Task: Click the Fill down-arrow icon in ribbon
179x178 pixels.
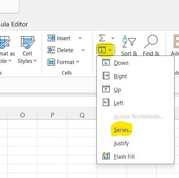Action: point(102,50)
